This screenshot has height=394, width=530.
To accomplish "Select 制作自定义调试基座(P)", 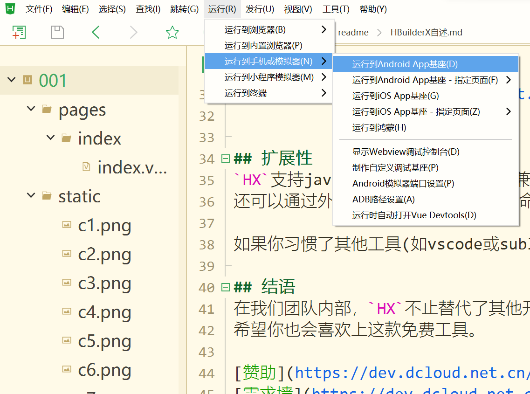I will (x=426, y=167).
